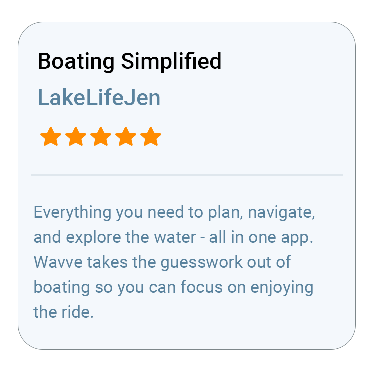Choose the fourth rating star
The image size is (372, 372).
click(x=126, y=136)
